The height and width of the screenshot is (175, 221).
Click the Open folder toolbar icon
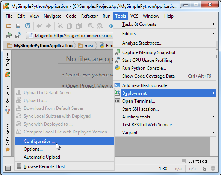(9, 26)
